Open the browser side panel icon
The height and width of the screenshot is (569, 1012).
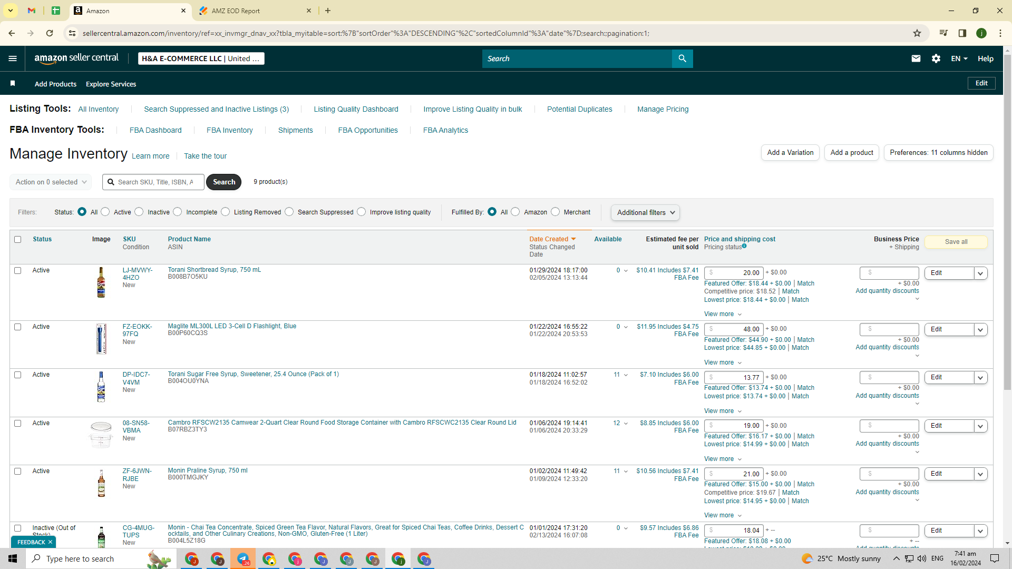pos(962,33)
